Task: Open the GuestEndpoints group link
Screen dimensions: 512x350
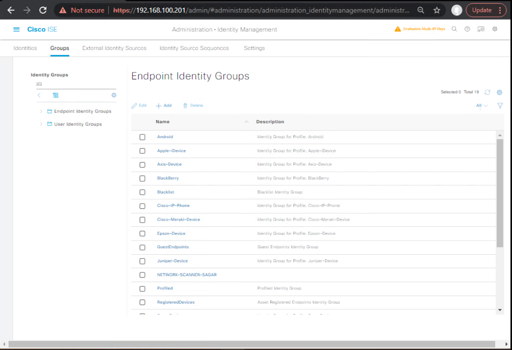Action: coord(173,247)
